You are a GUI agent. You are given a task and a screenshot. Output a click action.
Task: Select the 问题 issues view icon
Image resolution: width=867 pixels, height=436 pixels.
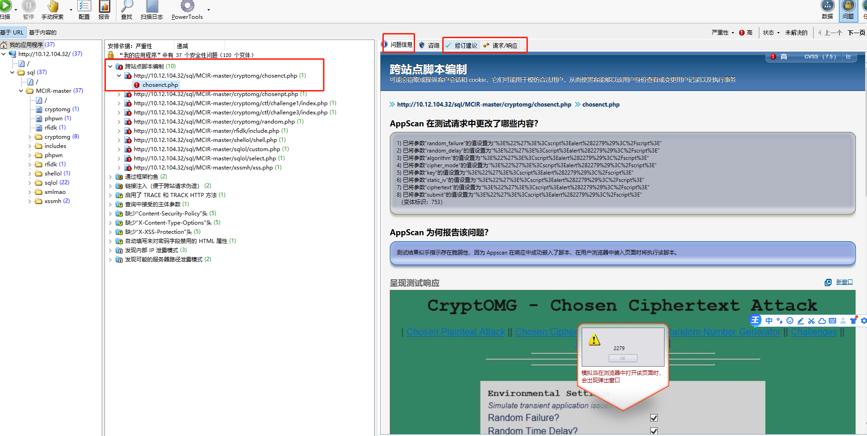[x=848, y=6]
